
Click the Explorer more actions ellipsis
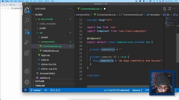click(70, 9)
